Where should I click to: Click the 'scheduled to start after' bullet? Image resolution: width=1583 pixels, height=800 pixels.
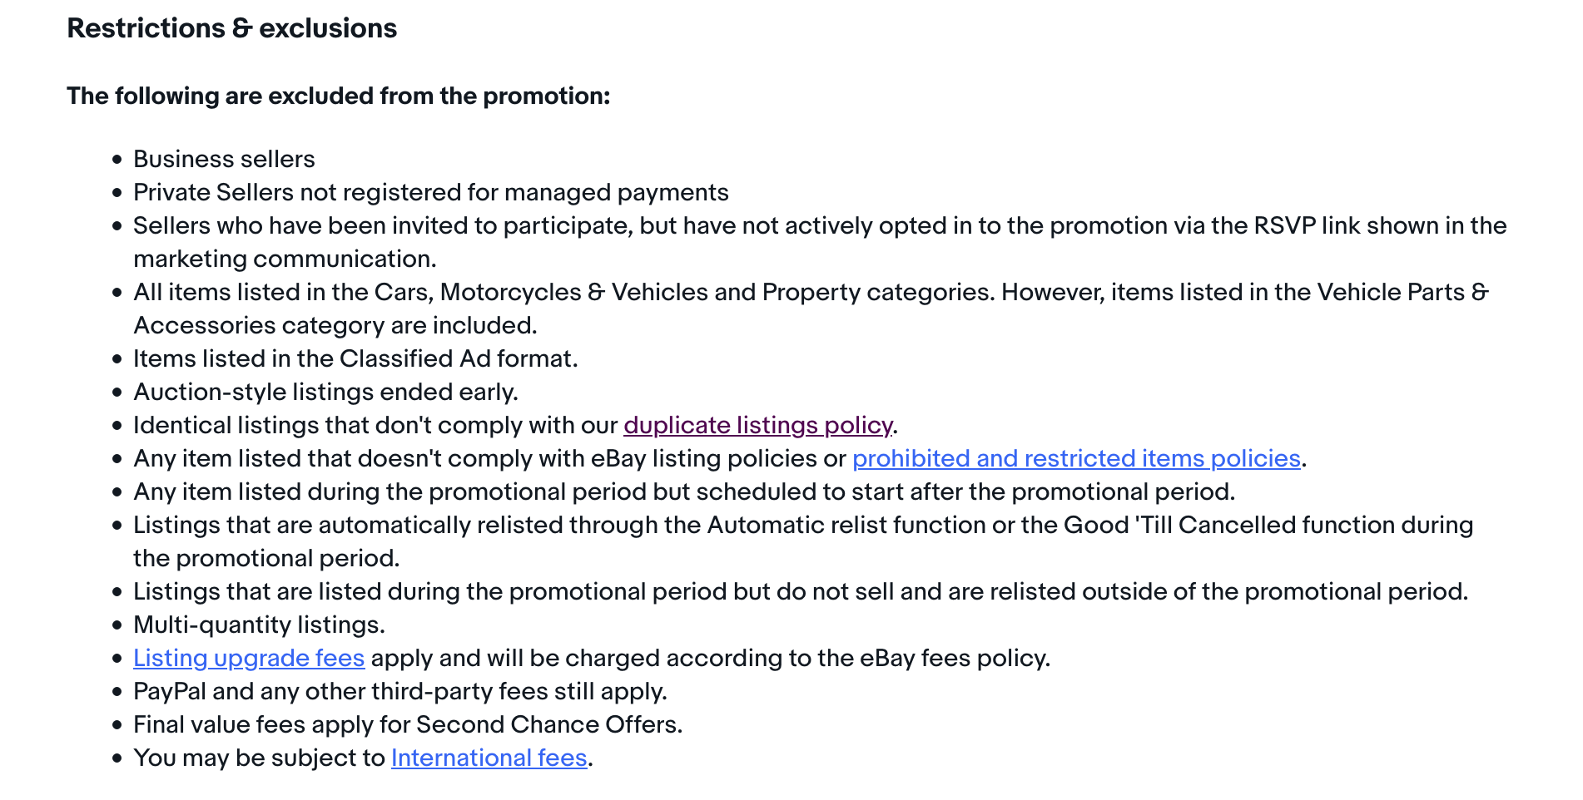(683, 491)
